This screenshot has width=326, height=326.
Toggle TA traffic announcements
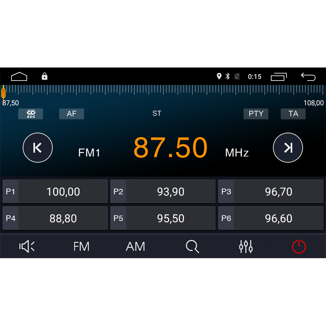293,114
